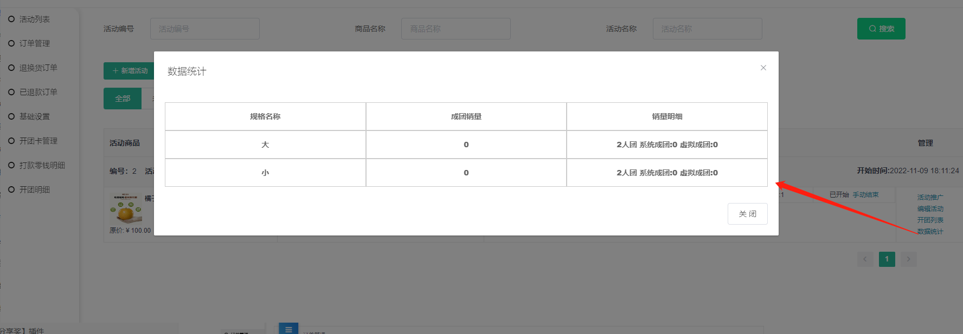Image resolution: width=963 pixels, height=334 pixels.
Task: Click the 活动名称 input box
Action: [707, 29]
